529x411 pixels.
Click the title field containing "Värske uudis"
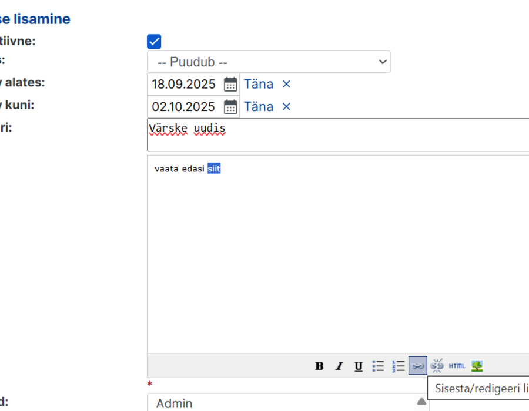pos(338,135)
